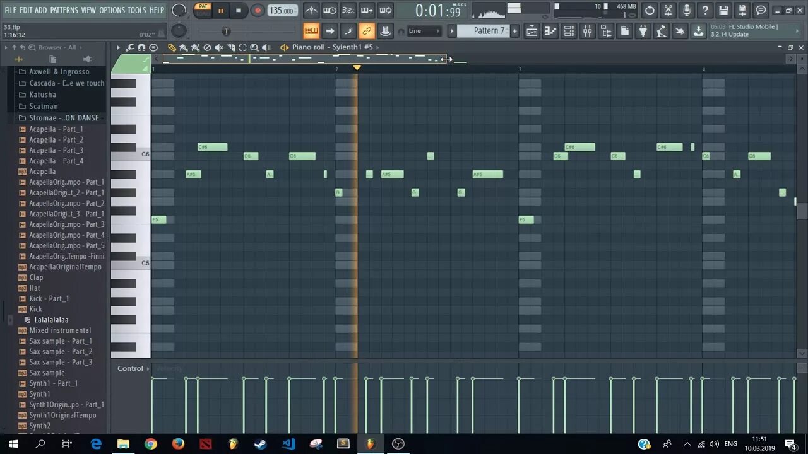Click the main volume knob
The image size is (808, 454).
coord(179,10)
